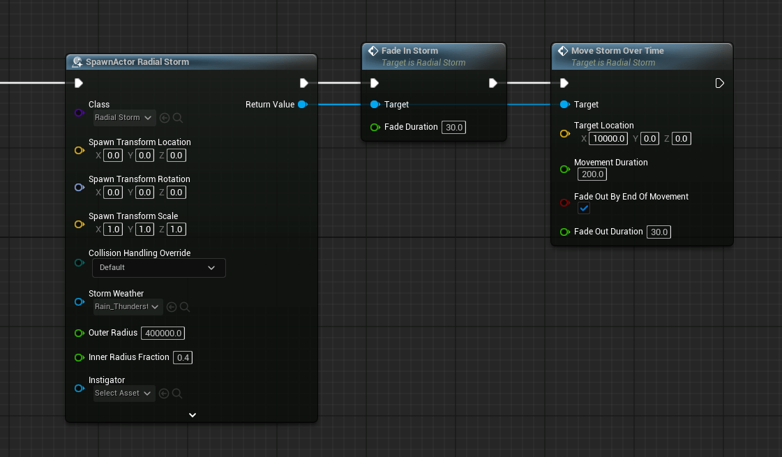This screenshot has height=457, width=782.
Task: Click Spawn Transform Location X field
Action: (113, 155)
